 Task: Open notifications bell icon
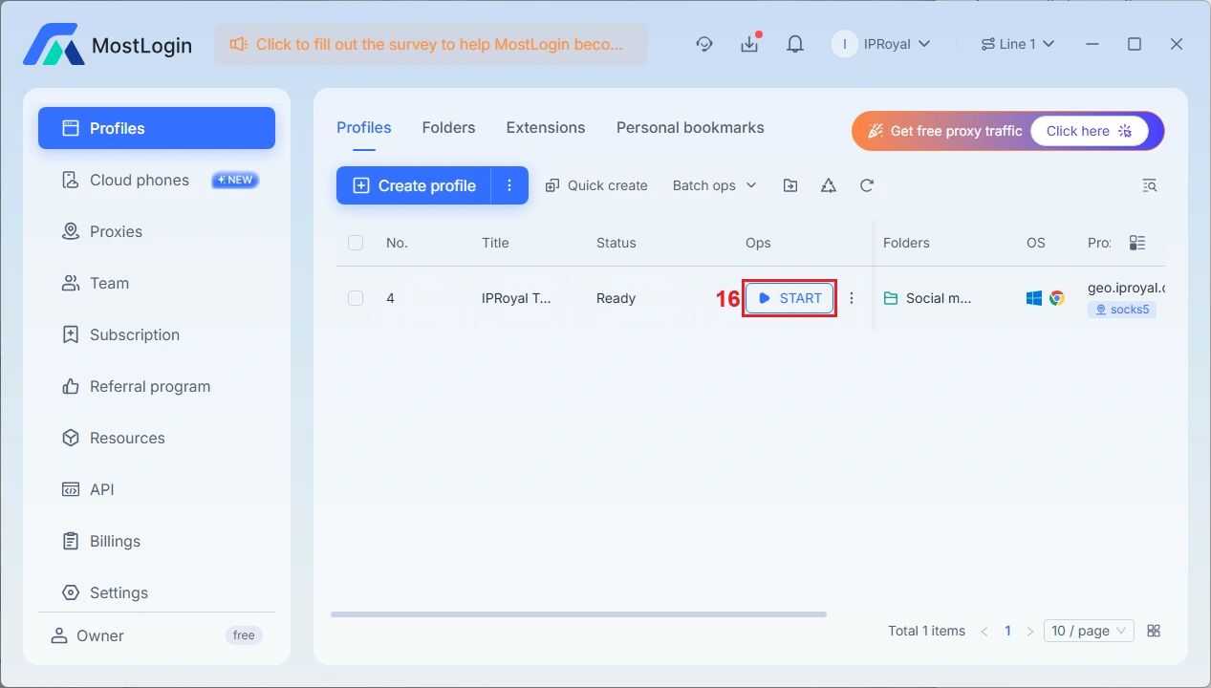tap(794, 44)
